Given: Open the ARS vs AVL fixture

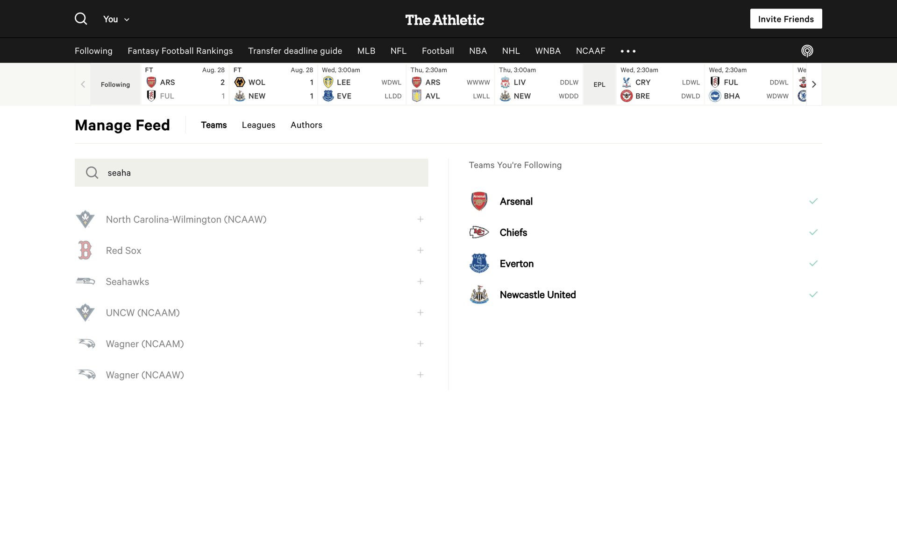Looking at the screenshot, I should click(x=450, y=84).
